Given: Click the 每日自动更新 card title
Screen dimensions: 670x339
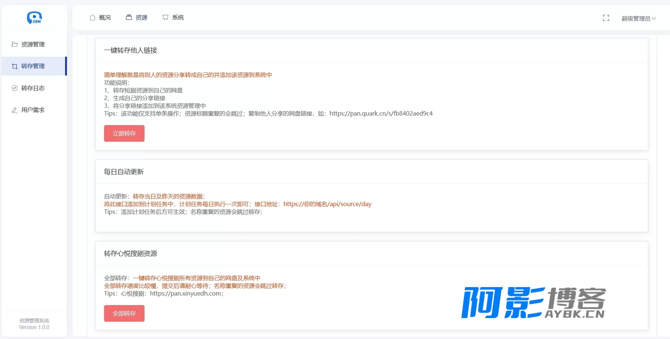Looking at the screenshot, I should pyautogui.click(x=124, y=172).
